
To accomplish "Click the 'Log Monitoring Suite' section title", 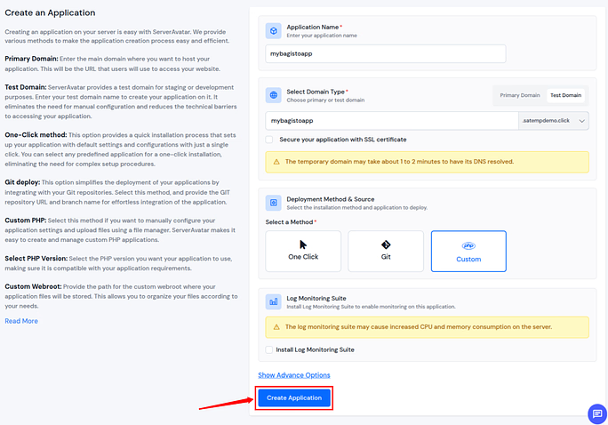I will point(316,298).
